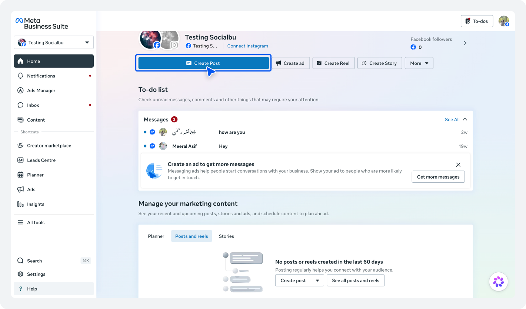Expand the More dropdown
This screenshot has width=526, height=309.
pyautogui.click(x=419, y=63)
